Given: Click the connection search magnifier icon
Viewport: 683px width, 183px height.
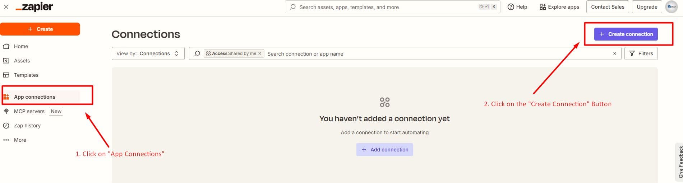Looking at the screenshot, I should pos(197,53).
